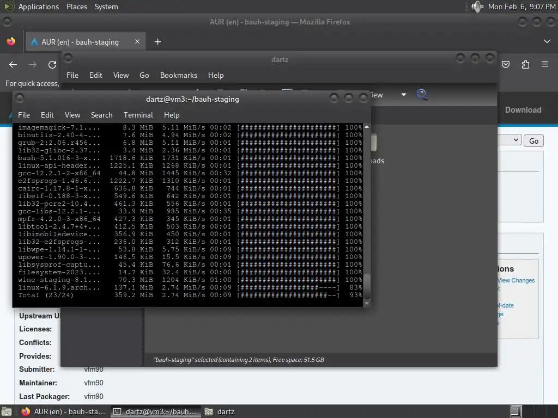Viewport: 558px width, 418px height.
Task: Open the terminal's Edit menu
Action: point(47,115)
